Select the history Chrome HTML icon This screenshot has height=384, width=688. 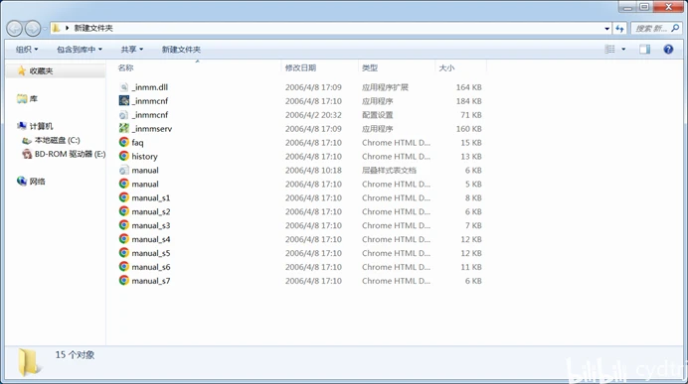coord(123,156)
